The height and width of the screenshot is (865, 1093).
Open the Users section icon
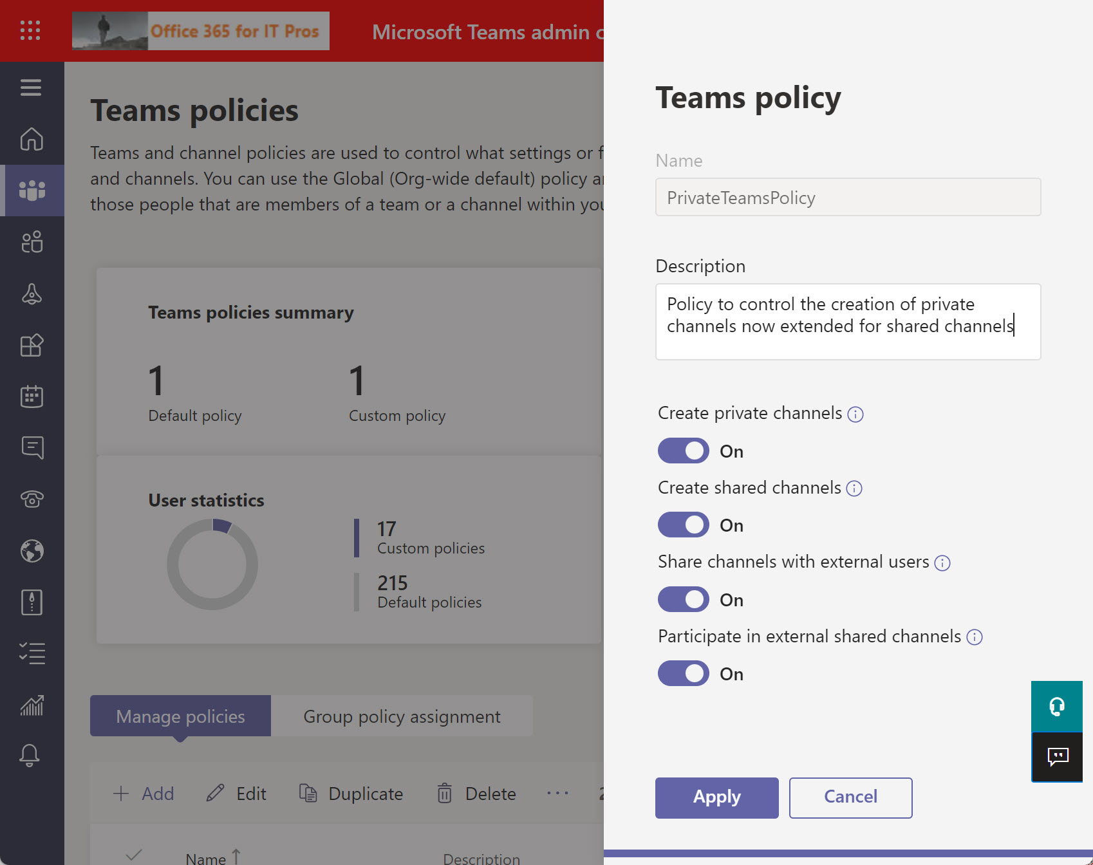31,243
